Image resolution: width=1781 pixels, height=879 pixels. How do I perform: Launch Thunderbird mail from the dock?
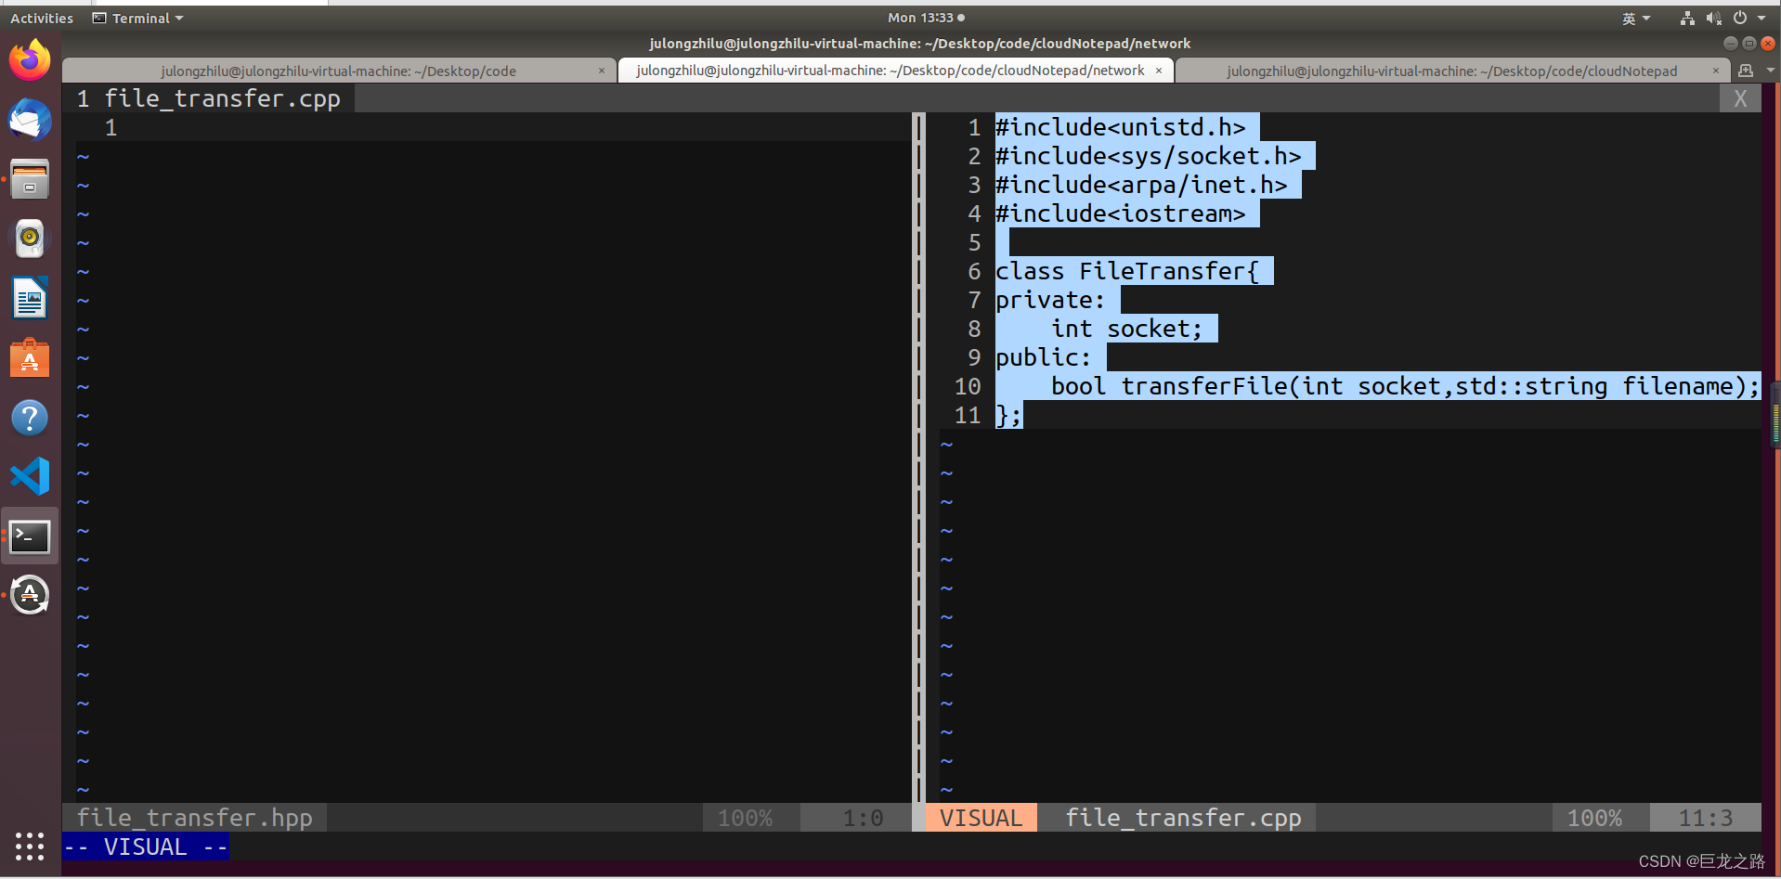coord(30,120)
